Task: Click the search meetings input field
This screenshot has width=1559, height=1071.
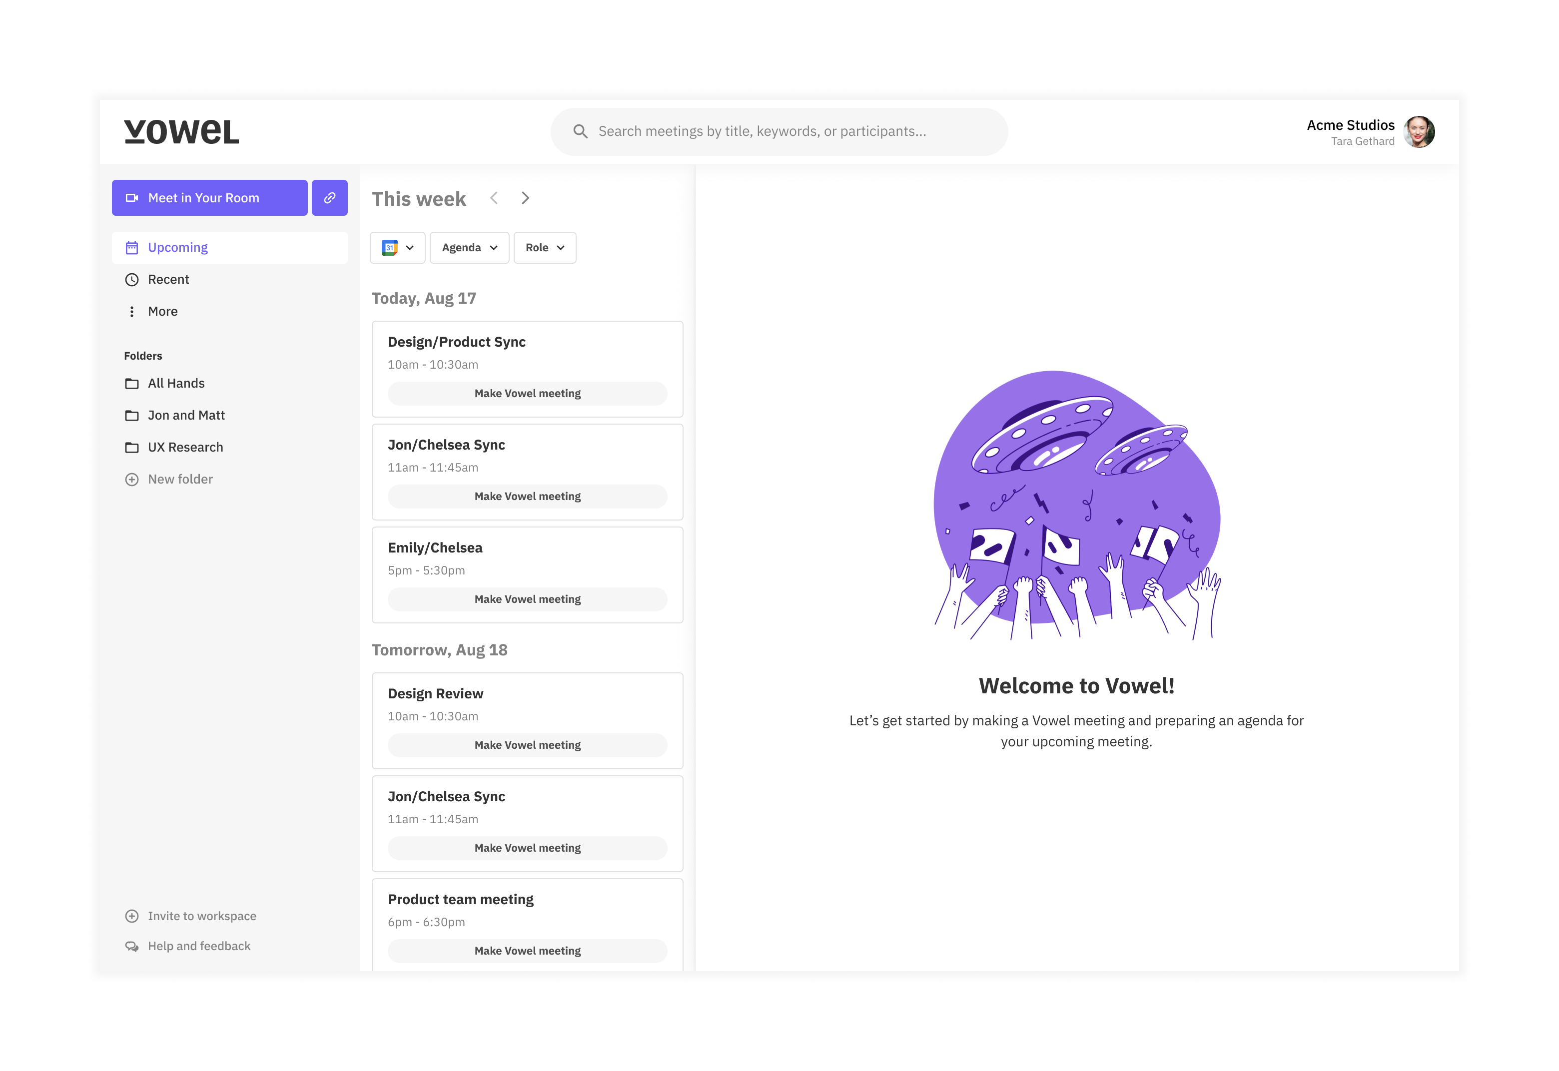Action: point(779,131)
